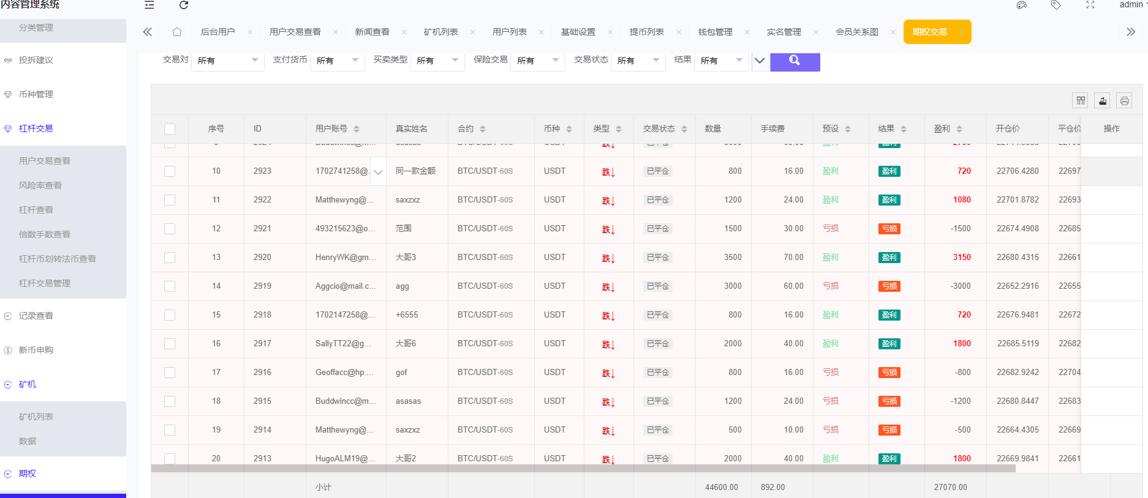This screenshot has height=498, width=1148.
Task: Select the checkbox for row ID 2918
Action: (x=170, y=315)
